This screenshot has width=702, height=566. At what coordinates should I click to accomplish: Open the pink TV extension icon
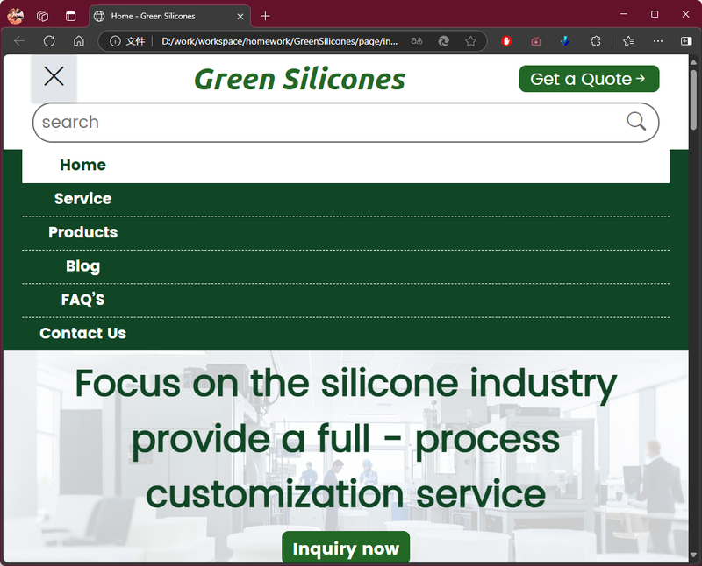[536, 41]
